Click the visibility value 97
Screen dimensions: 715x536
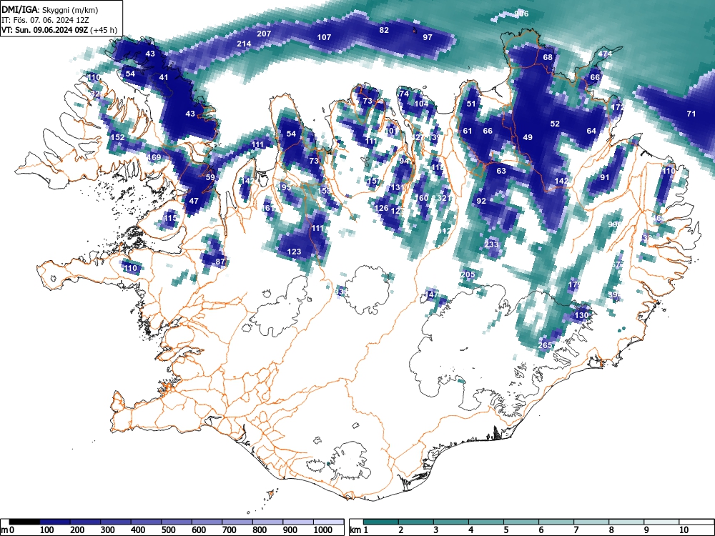click(428, 37)
